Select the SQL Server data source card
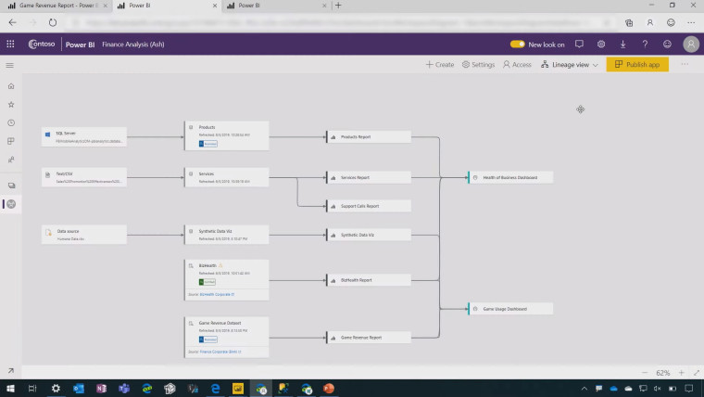 click(x=84, y=136)
